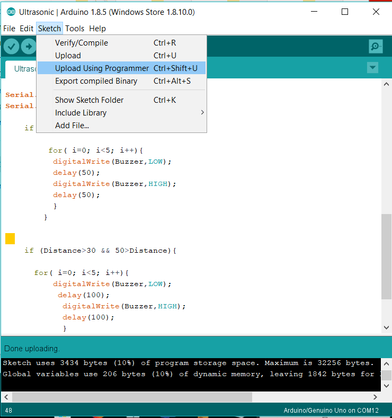Choose Include Library menu entry
The width and height of the screenshot is (392, 418).
coord(121,113)
